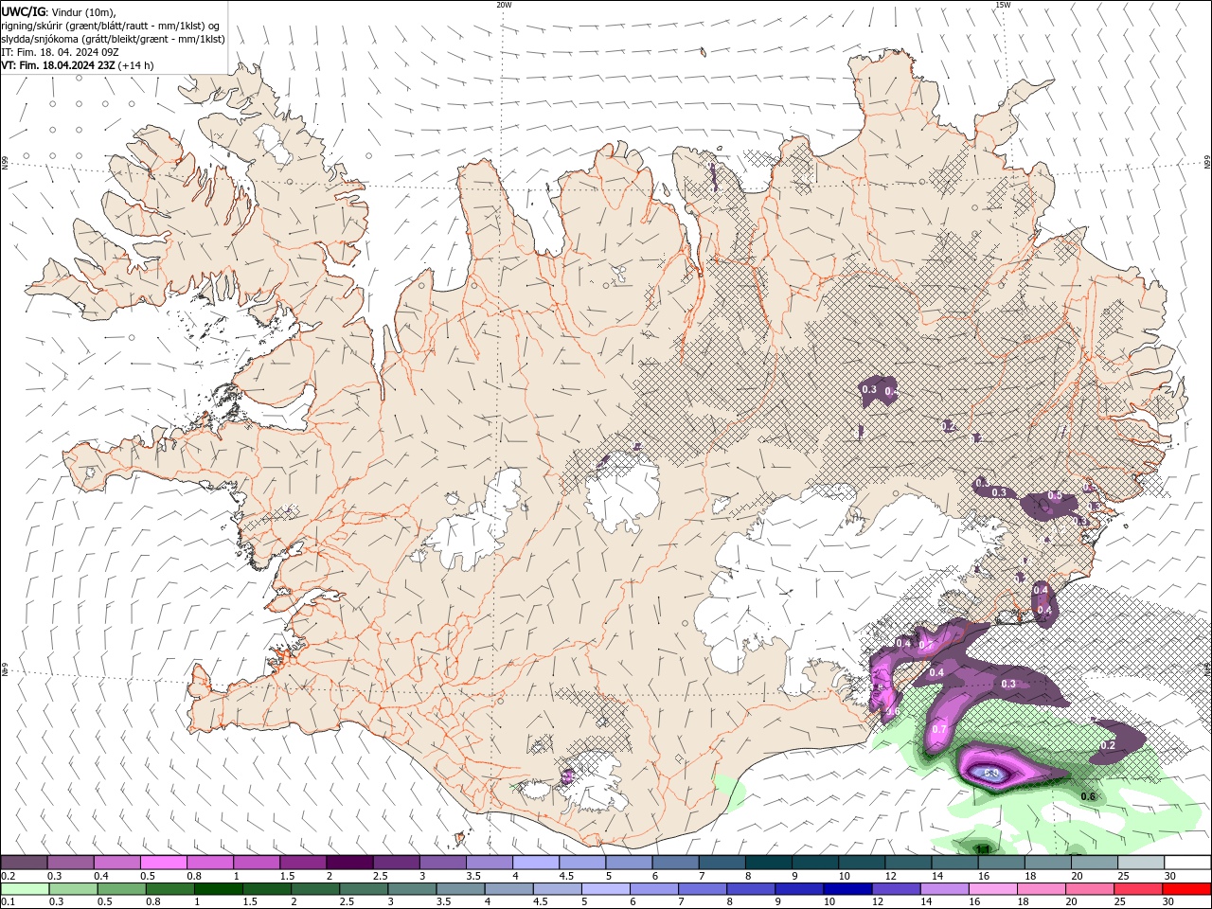The image size is (1212, 909).
Task: Select the 'IT: Fim. 18. 04. 2024 09Z' line
Action: pyautogui.click(x=61, y=52)
